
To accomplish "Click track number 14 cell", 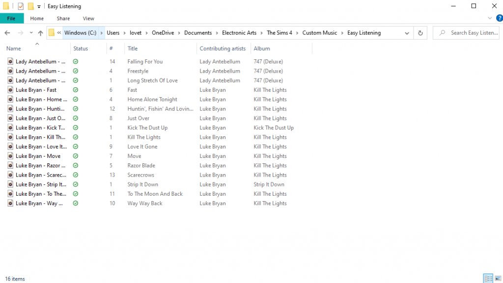I will pyautogui.click(x=112, y=61).
